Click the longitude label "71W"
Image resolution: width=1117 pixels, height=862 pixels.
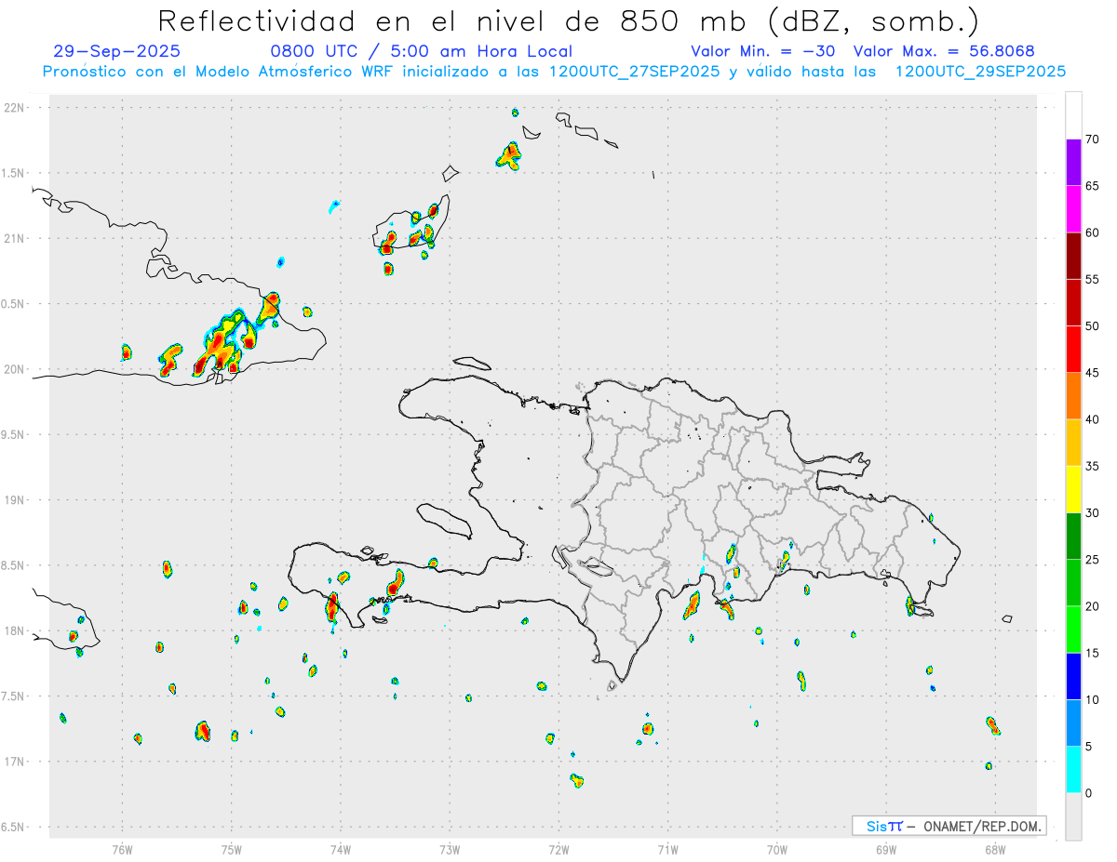(667, 849)
